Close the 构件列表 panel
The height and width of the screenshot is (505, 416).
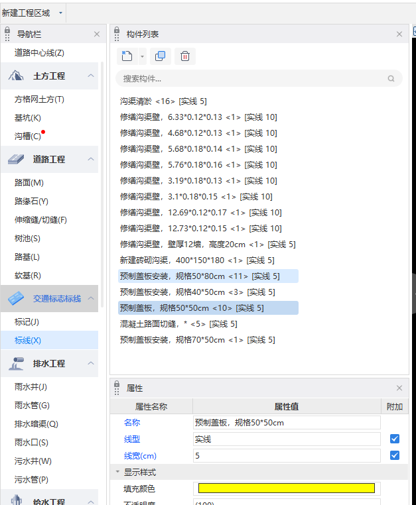point(399,34)
